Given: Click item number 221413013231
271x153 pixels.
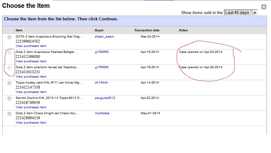Looking at the screenshot, I should tap(28, 72).
